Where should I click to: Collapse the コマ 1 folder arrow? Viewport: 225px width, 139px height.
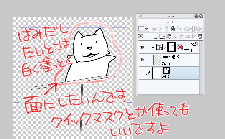tap(153, 48)
